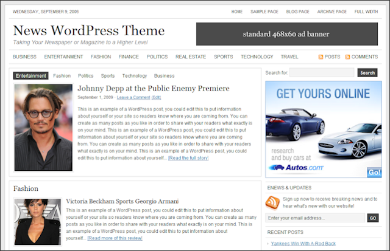Open Johnny Depp at the Public Enemy Premiere headline
Screen dimensions: 390x251
coord(154,88)
